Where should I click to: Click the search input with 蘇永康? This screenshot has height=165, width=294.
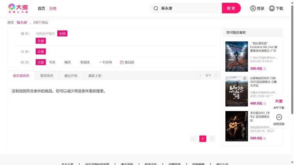(188, 8)
